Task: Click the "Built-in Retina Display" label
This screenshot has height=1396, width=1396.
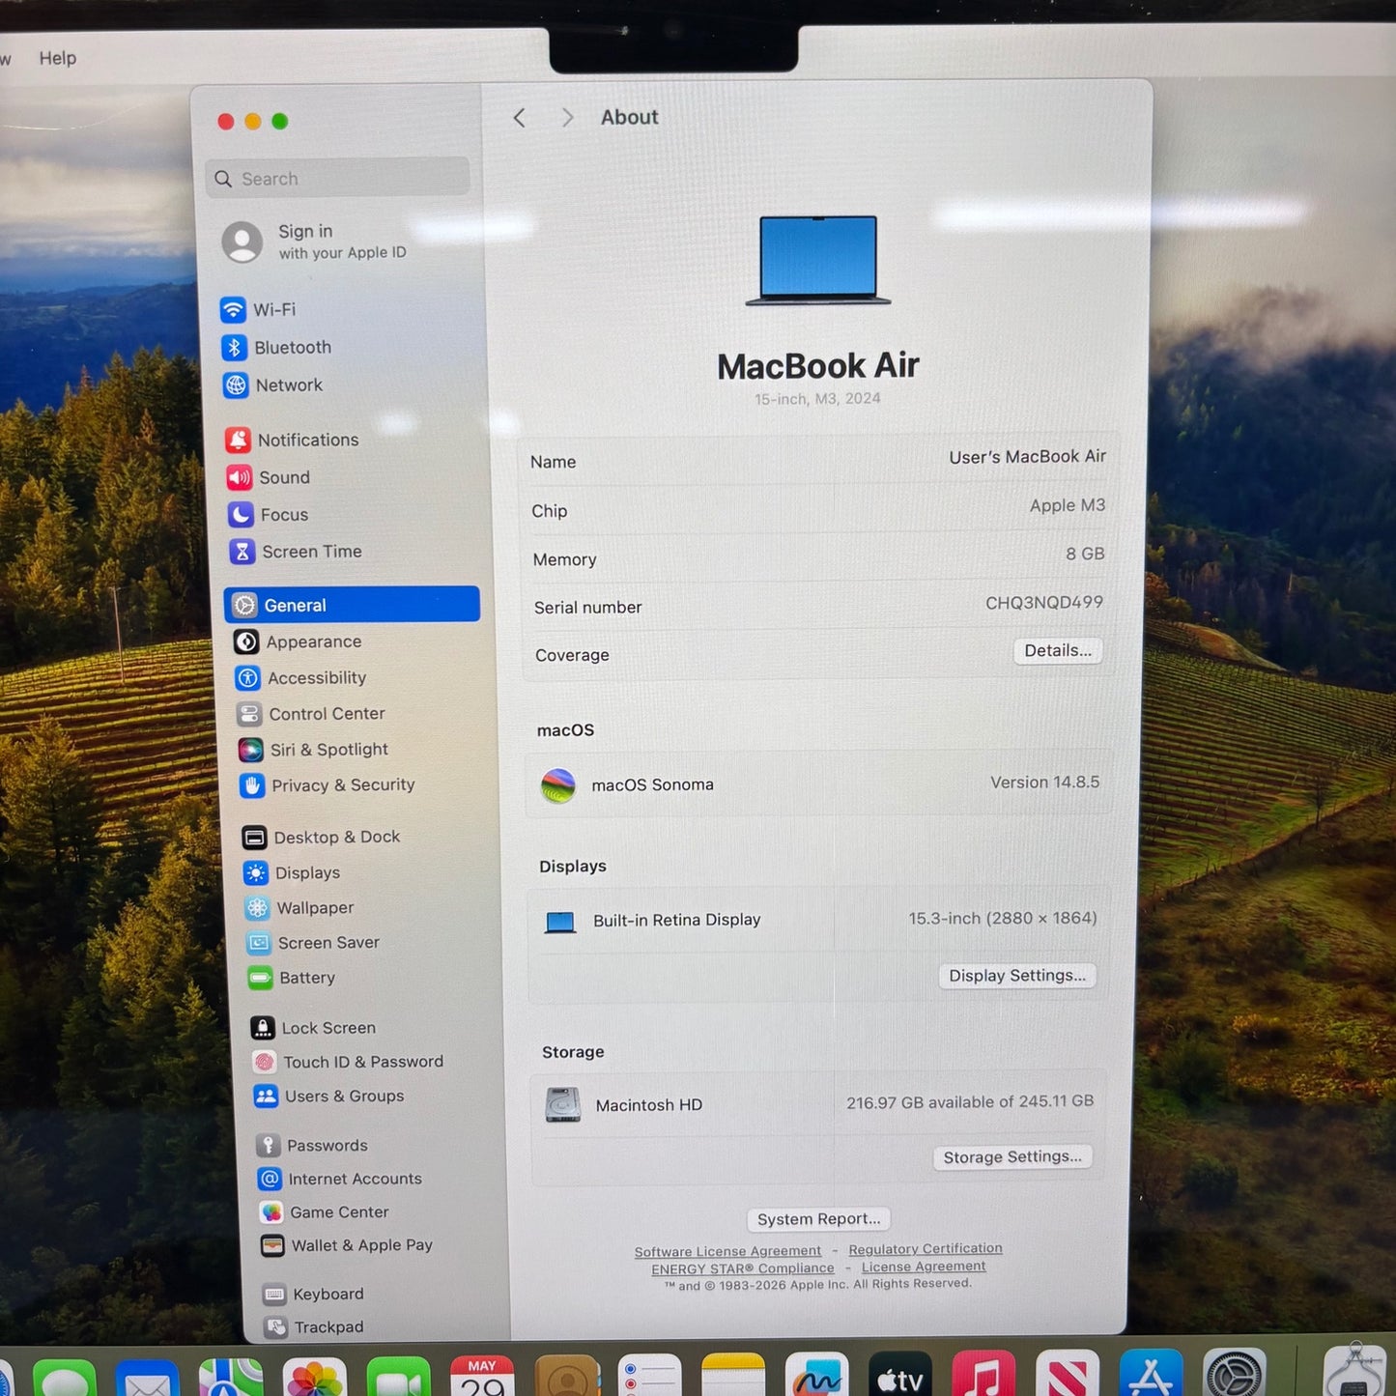Action: pos(677,921)
